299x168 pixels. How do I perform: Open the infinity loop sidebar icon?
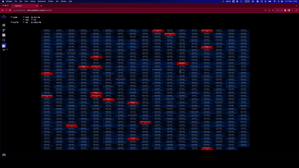pos(4,50)
